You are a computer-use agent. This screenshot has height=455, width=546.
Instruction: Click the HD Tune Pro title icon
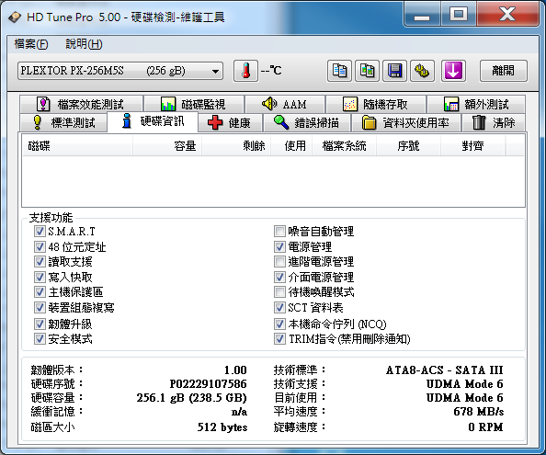pyautogui.click(x=15, y=17)
